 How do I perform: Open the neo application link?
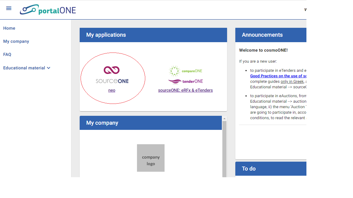(x=112, y=90)
